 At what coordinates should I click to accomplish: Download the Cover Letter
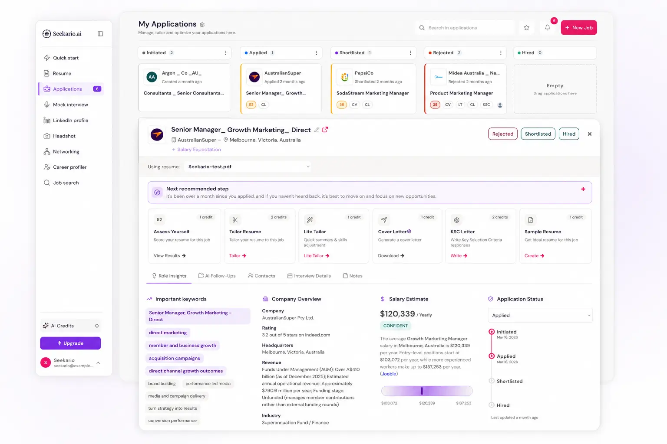(x=391, y=256)
